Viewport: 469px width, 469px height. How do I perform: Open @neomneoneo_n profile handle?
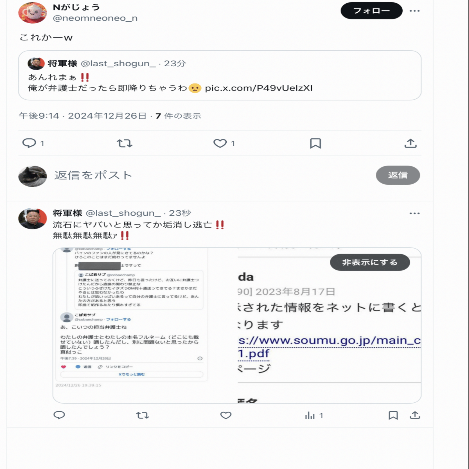pyautogui.click(x=95, y=18)
